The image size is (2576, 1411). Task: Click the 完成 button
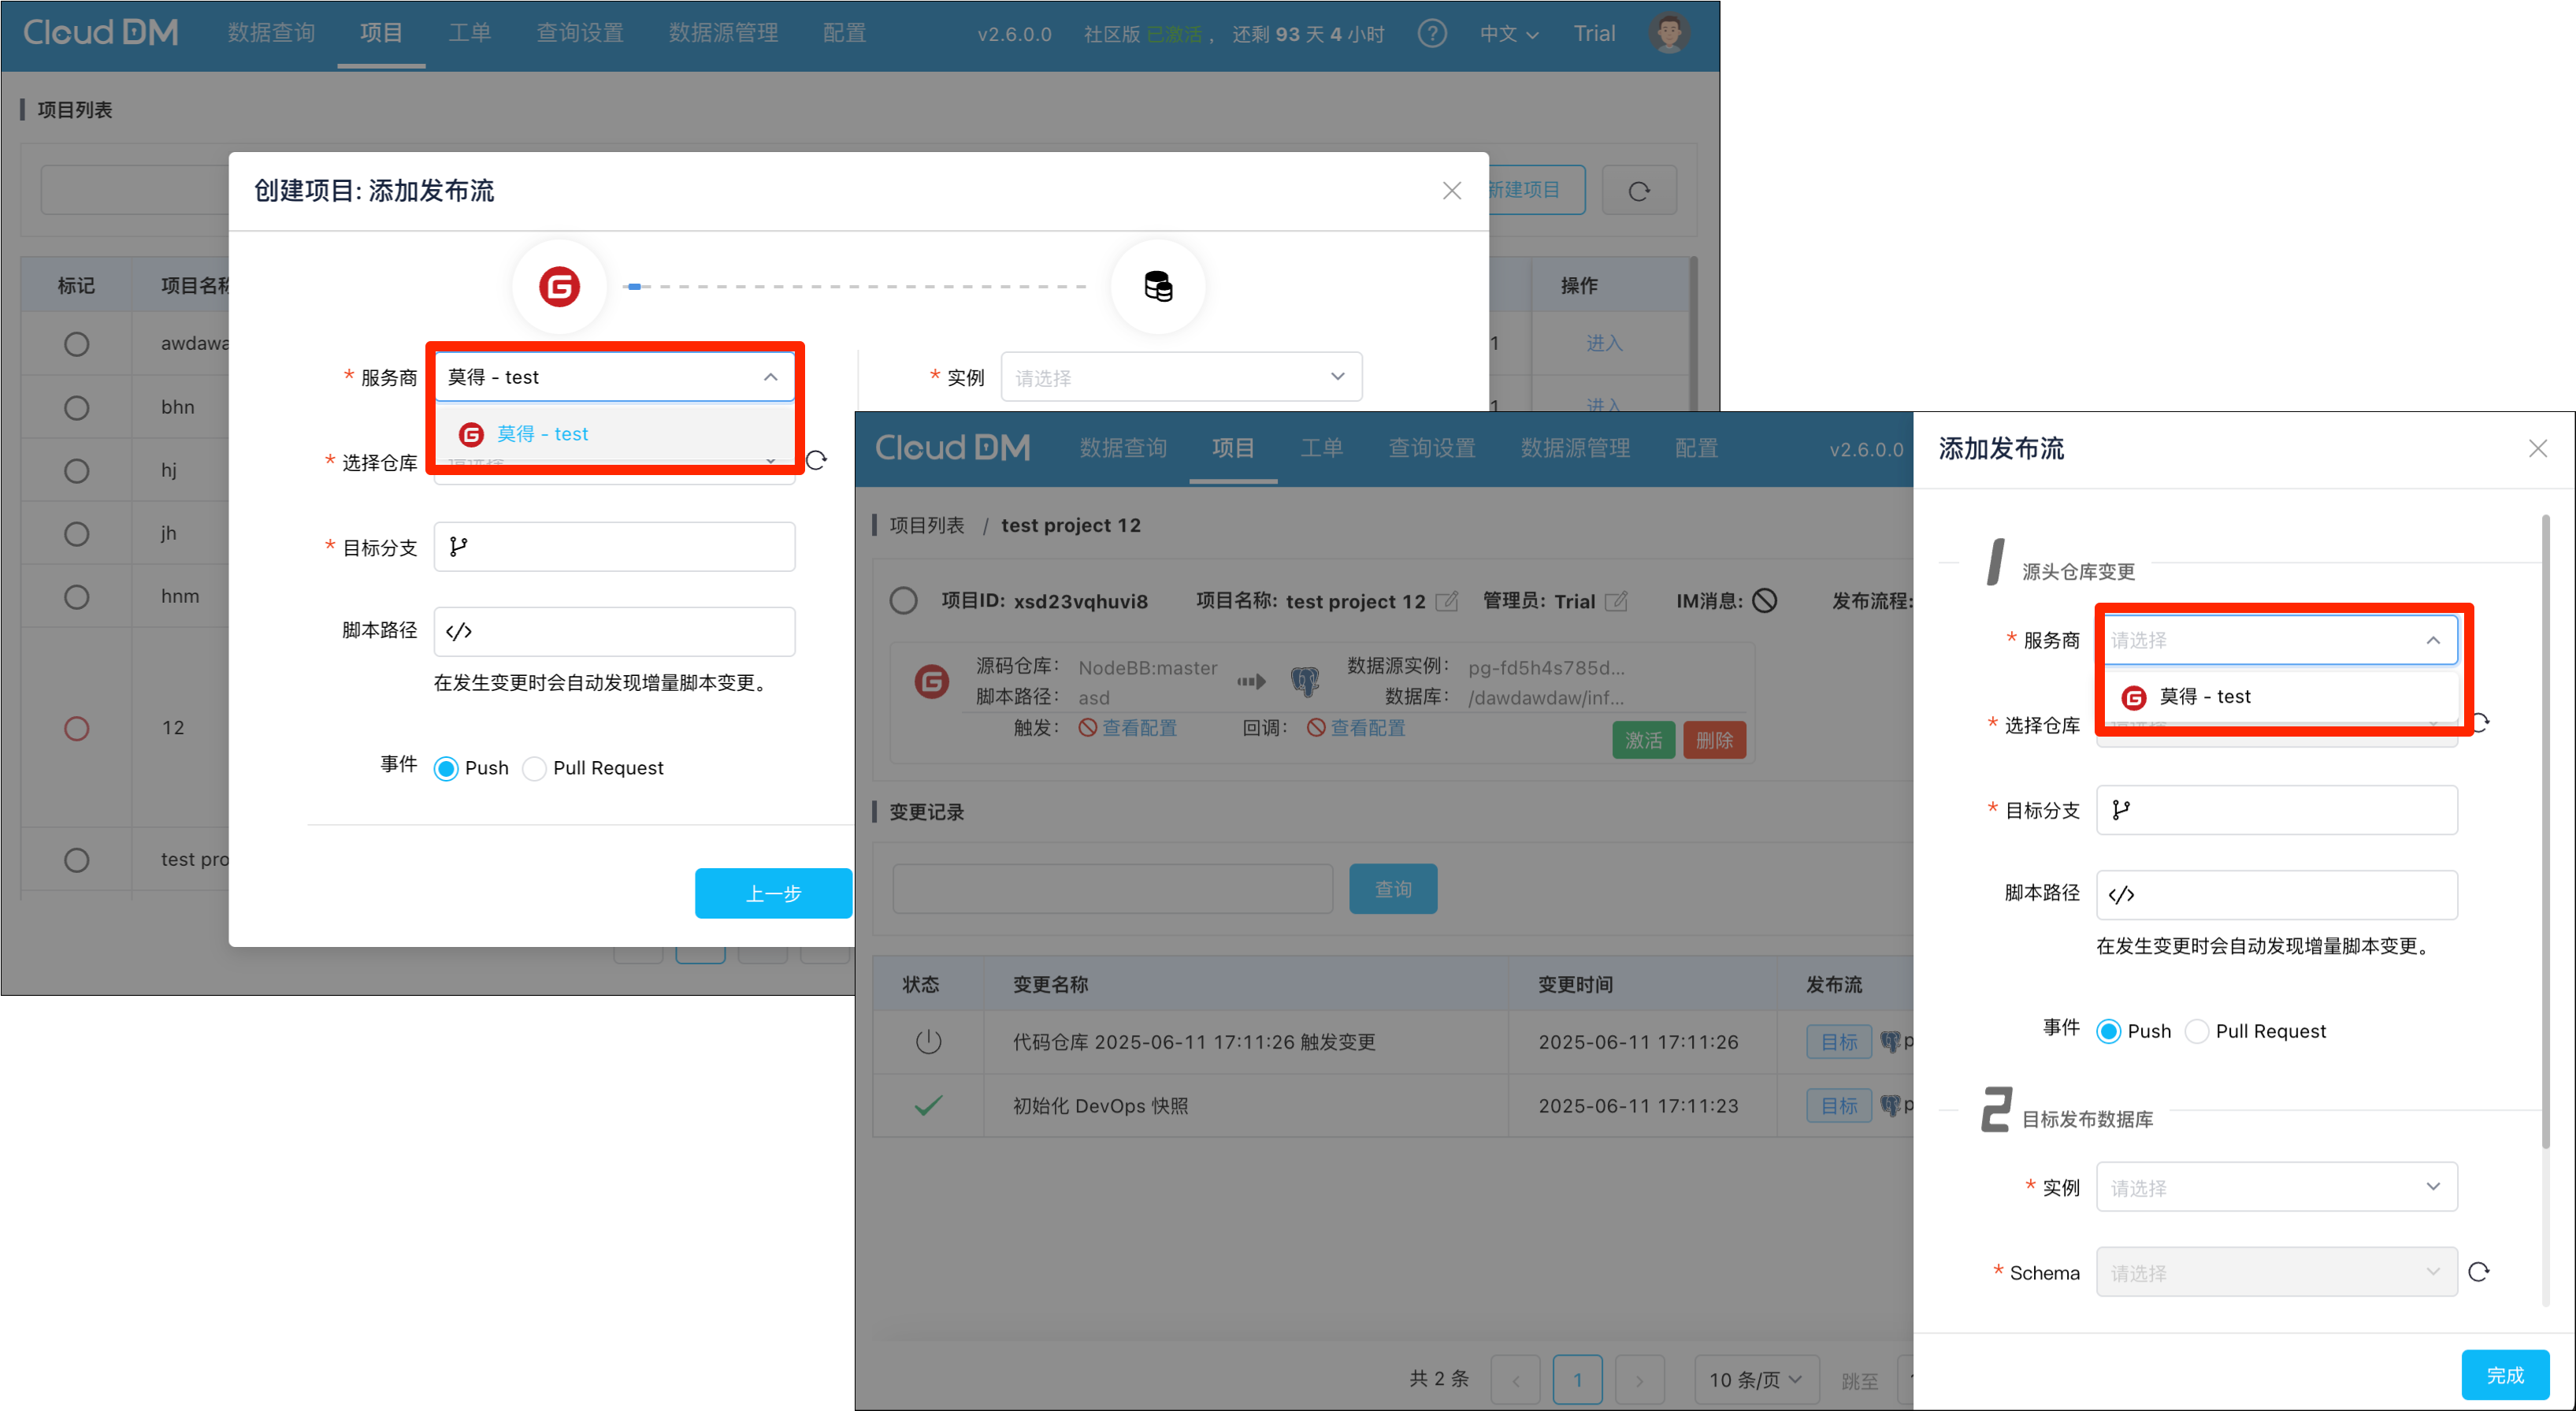point(2505,1375)
